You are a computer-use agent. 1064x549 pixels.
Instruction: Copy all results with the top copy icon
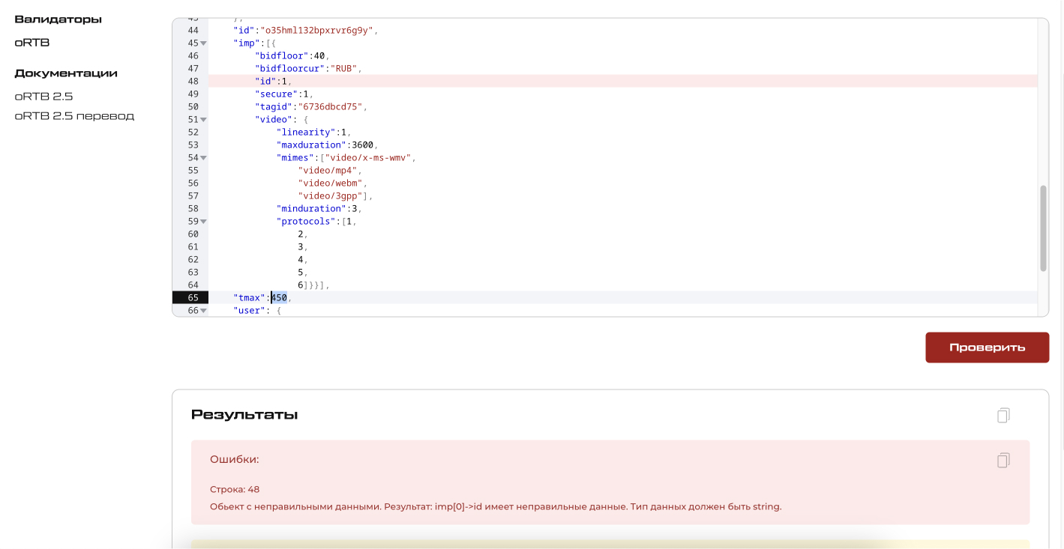(1003, 415)
